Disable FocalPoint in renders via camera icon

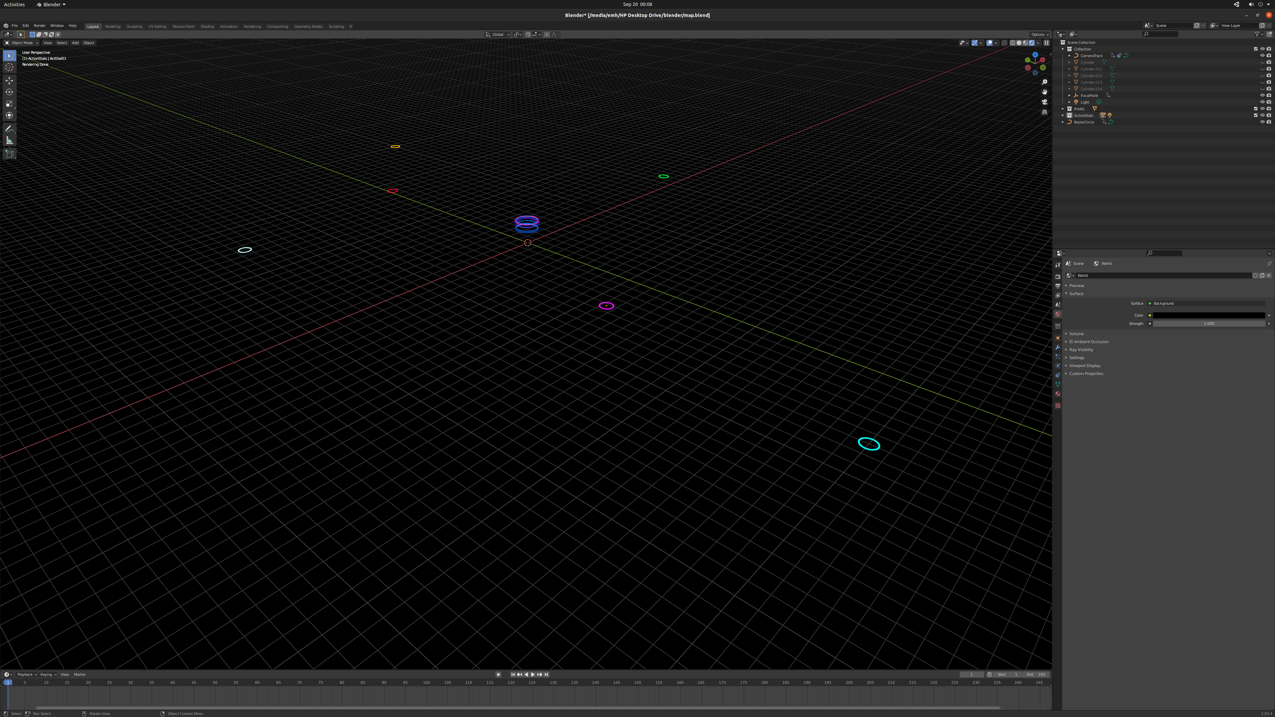1269,96
